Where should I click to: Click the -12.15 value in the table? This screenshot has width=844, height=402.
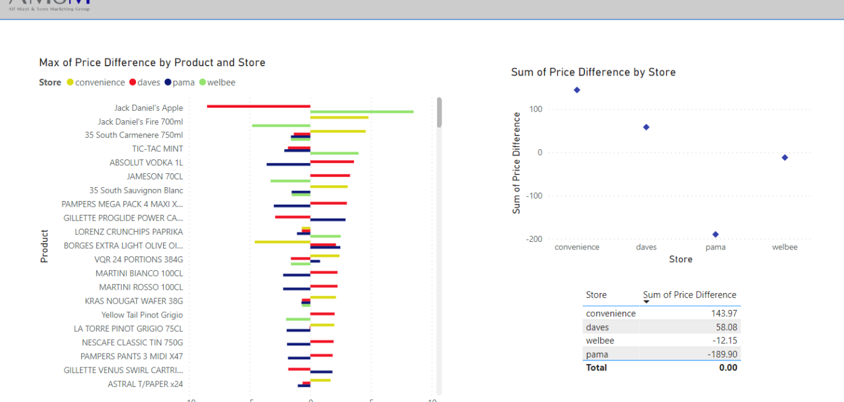(x=724, y=341)
